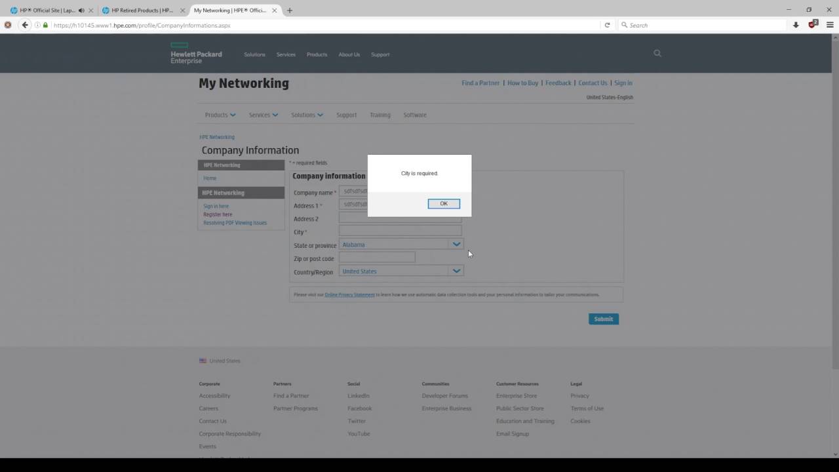The image size is (839, 472).
Task: Open the downloads arrow icon
Action: click(796, 25)
